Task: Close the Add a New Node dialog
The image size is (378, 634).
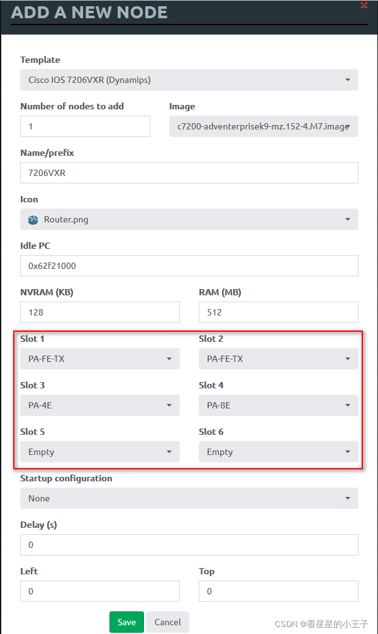Action: 364,5
